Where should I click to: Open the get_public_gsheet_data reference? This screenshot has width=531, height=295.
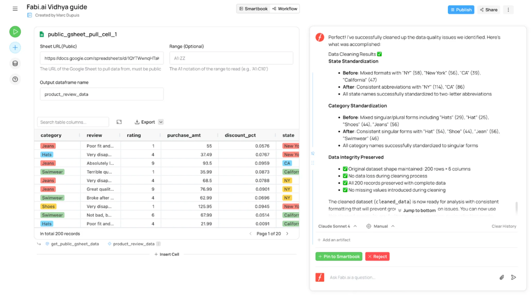pyautogui.click(x=72, y=244)
